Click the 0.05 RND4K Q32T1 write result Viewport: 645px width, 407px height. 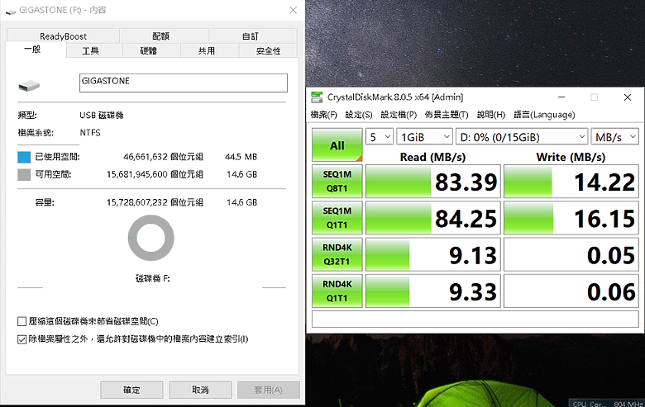(x=571, y=254)
